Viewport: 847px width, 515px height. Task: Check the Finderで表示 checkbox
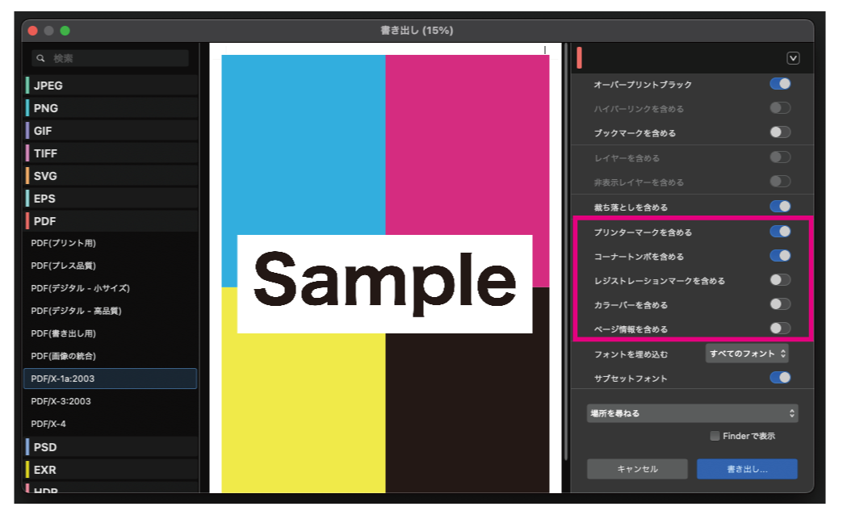point(715,436)
